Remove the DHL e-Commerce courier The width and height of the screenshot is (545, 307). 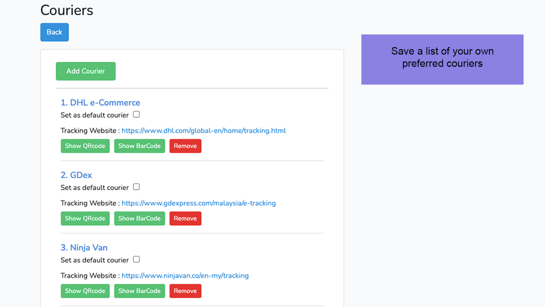pyautogui.click(x=185, y=146)
